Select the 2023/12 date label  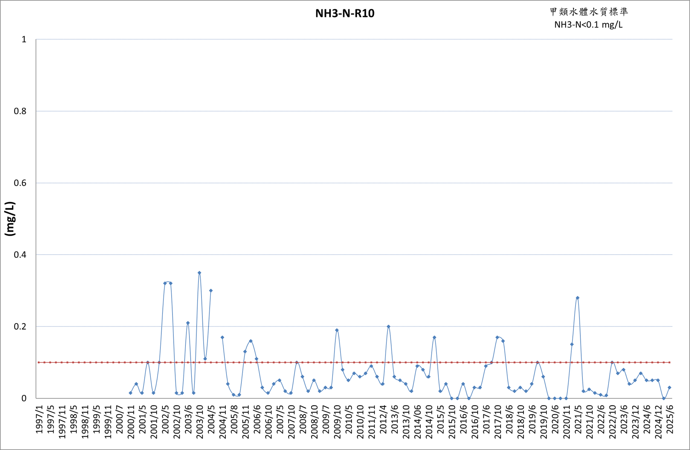point(635,422)
